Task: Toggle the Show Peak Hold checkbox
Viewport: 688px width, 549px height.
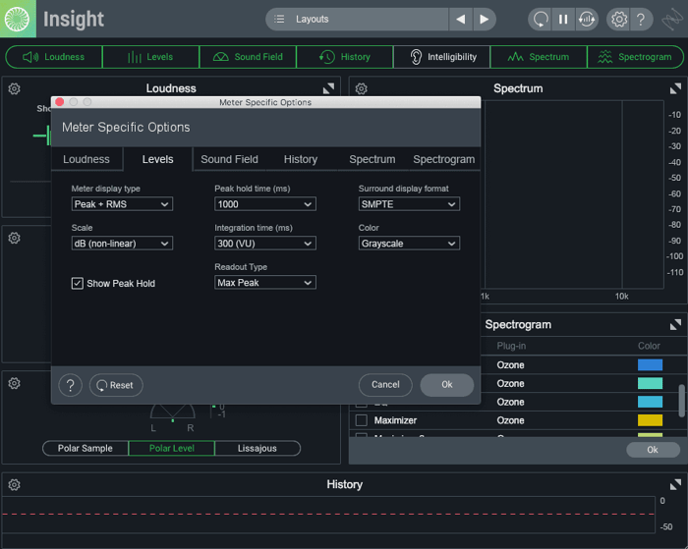Action: (x=78, y=283)
